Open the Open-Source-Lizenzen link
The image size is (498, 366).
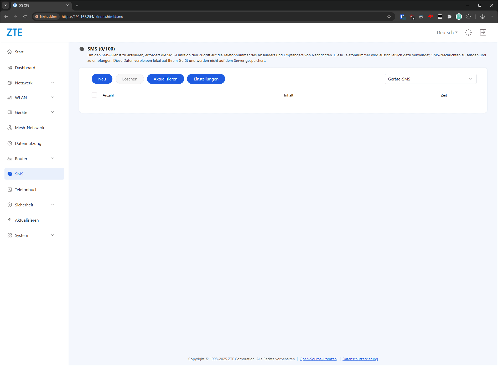[318, 359]
